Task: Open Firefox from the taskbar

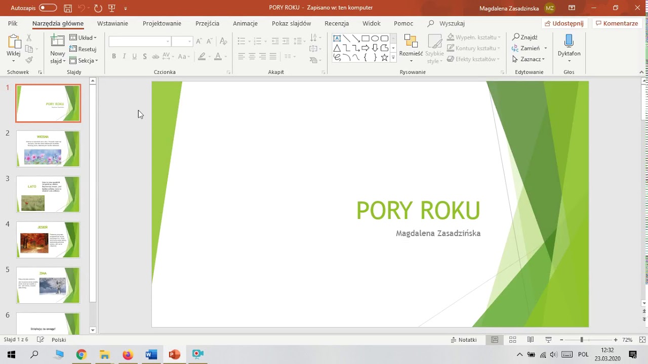Action: point(128,354)
